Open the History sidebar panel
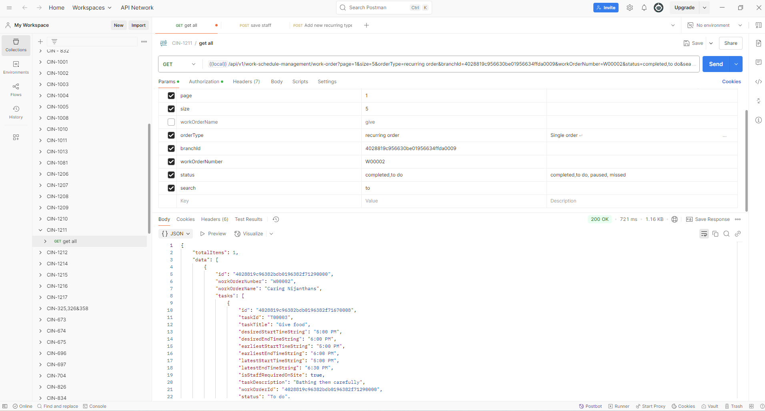Image resolution: width=765 pixels, height=411 pixels. [x=16, y=112]
